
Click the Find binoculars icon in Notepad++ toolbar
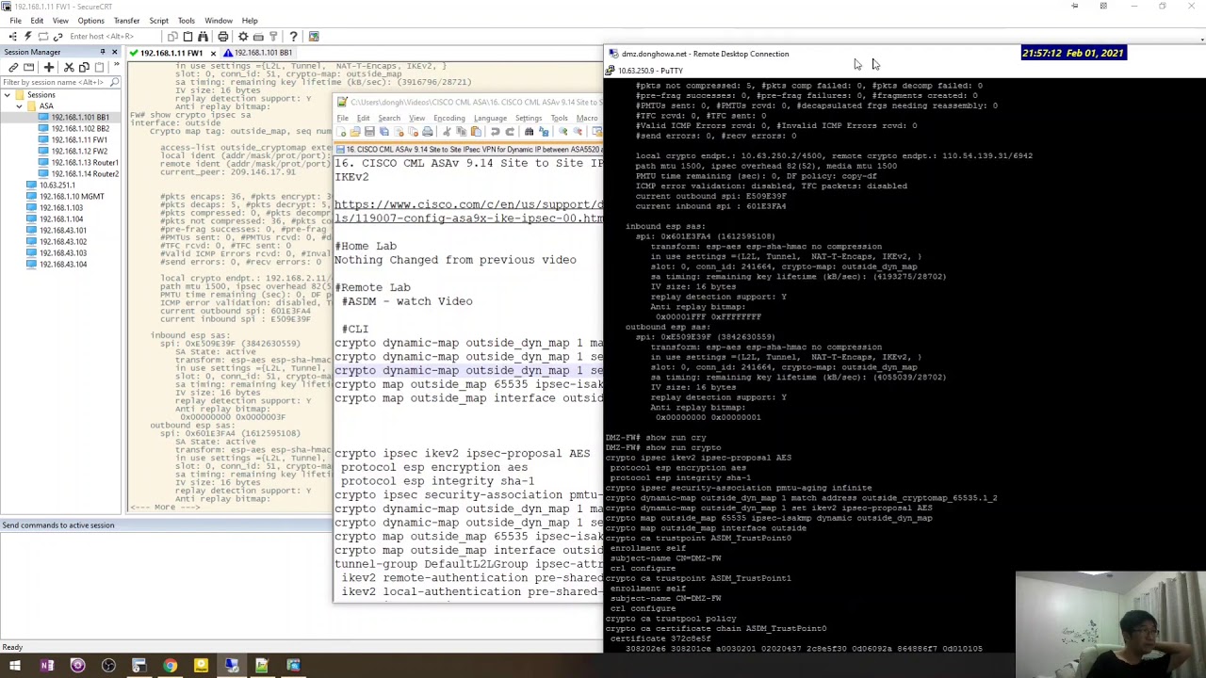(530, 132)
